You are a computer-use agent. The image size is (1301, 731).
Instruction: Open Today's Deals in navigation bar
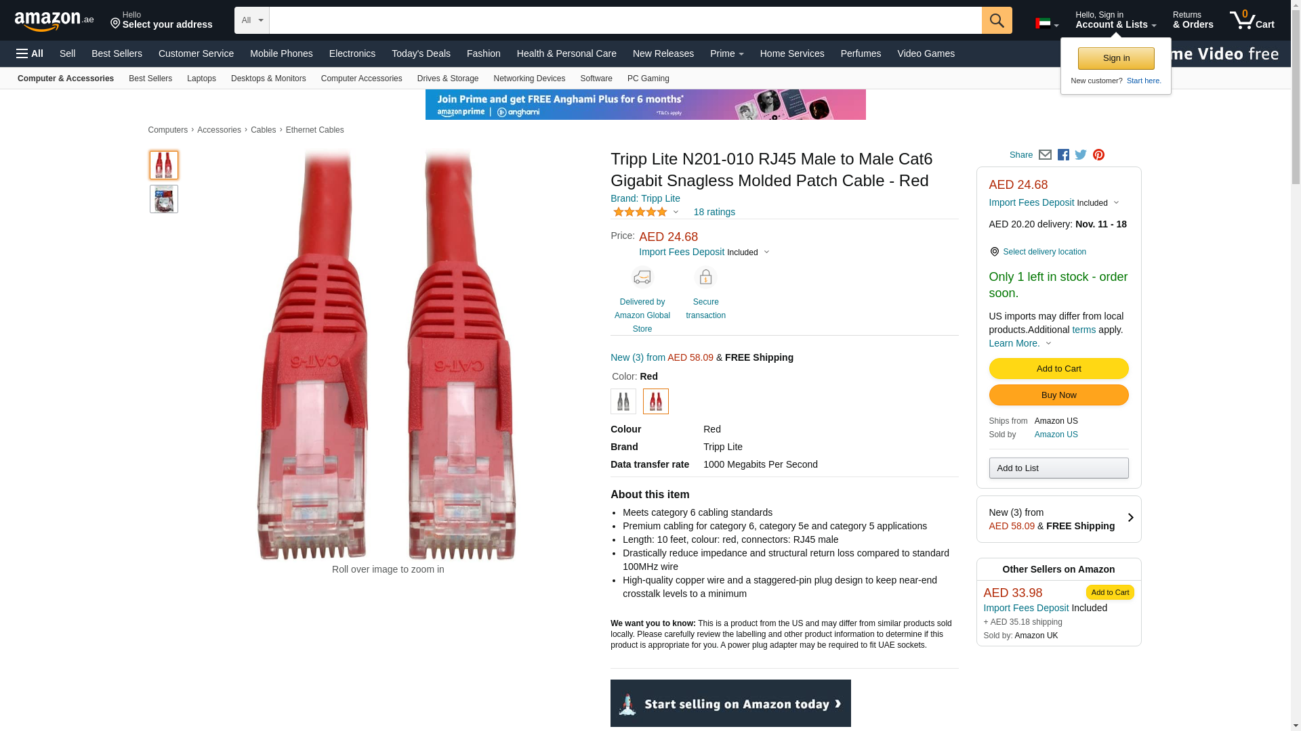pos(421,53)
